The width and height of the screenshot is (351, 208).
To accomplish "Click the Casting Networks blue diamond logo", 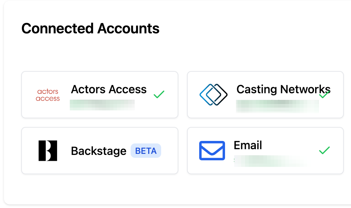I will (x=214, y=95).
